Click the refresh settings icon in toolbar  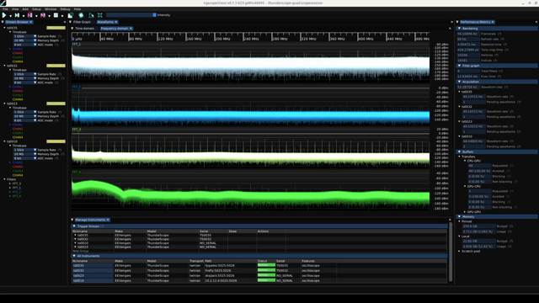71,15
